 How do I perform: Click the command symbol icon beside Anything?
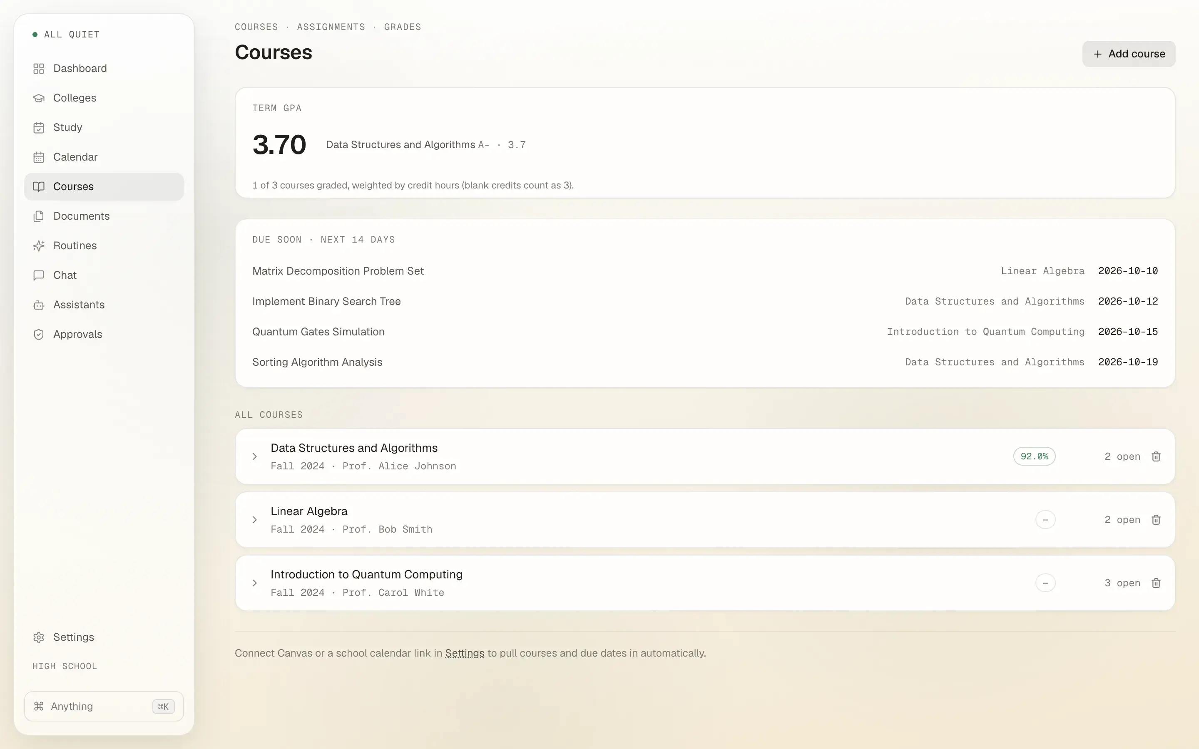[39, 707]
